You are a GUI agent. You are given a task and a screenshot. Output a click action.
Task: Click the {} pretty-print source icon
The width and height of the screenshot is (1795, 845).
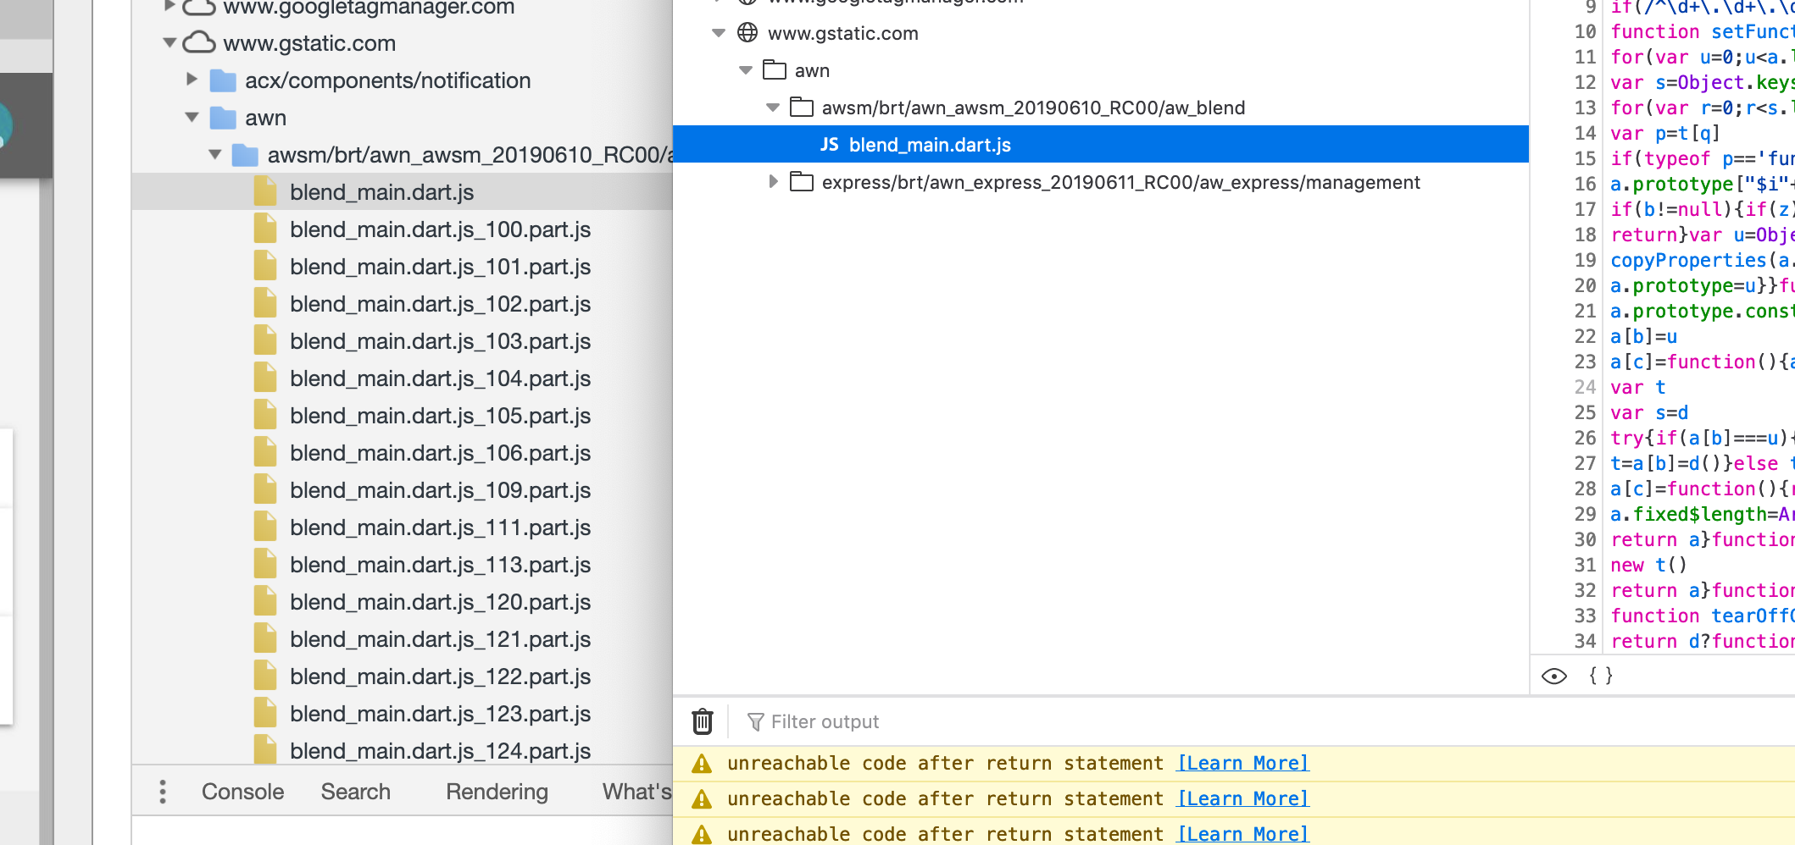[1602, 676]
